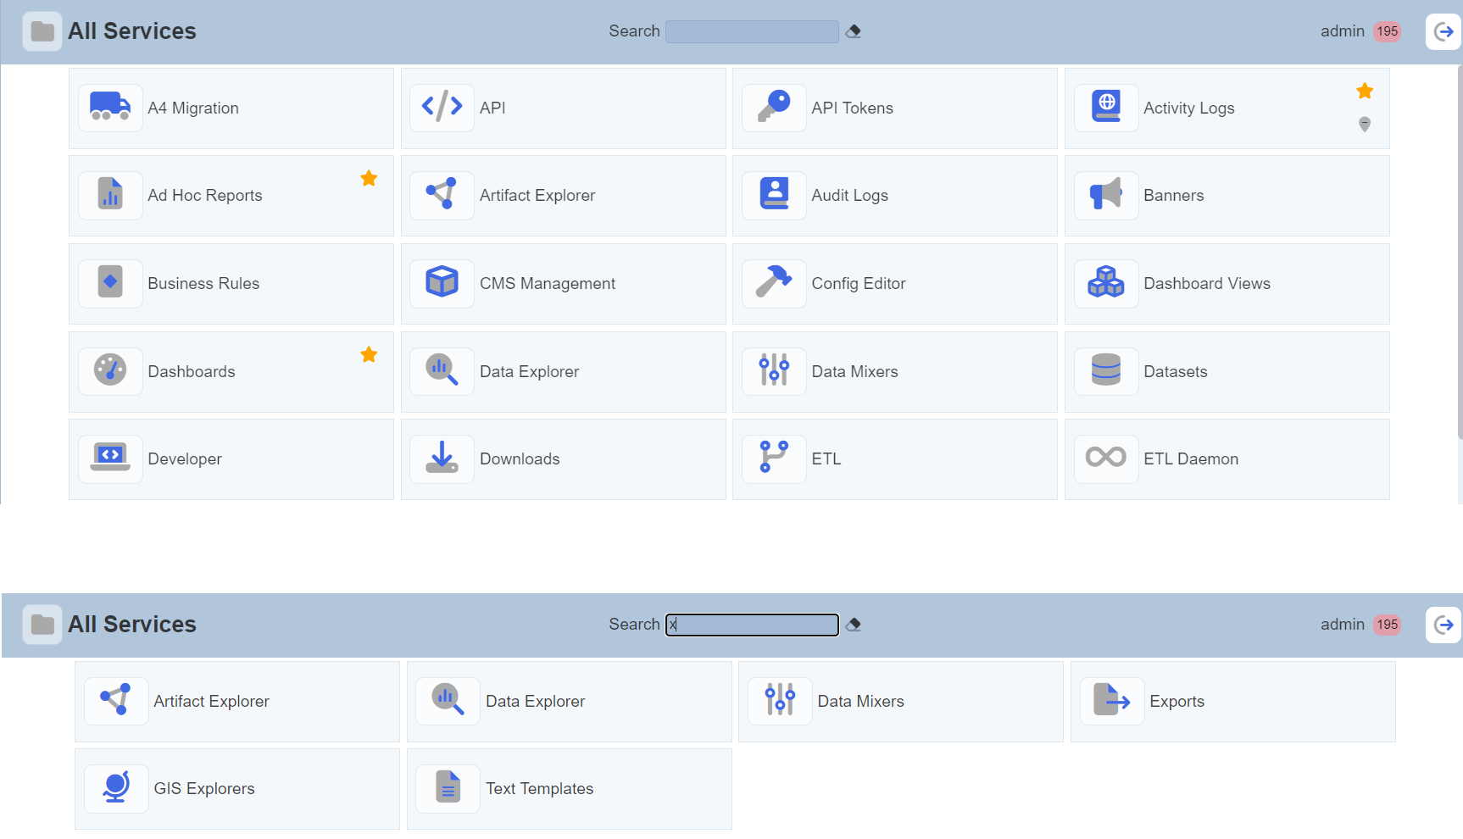Open the ETL Daemon infinity icon
Screen dimensions: 1463x839
(x=1105, y=458)
